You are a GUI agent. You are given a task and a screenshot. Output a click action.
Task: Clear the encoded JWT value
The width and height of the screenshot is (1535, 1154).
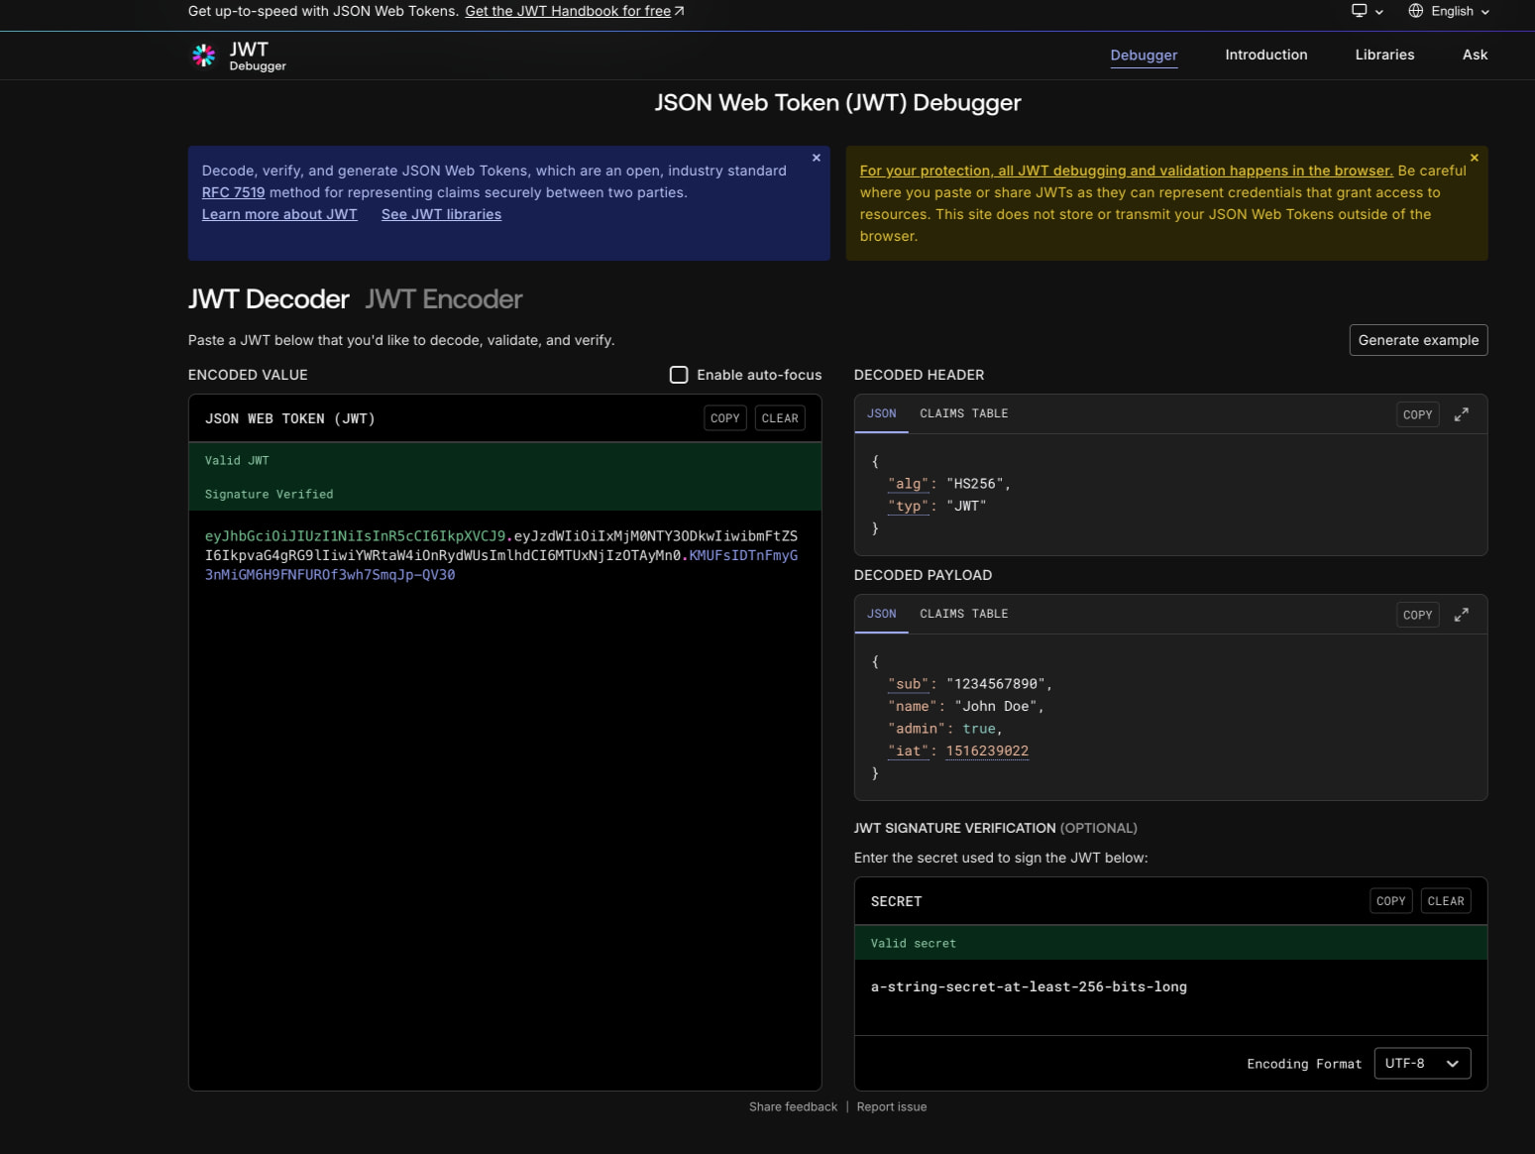[780, 418]
